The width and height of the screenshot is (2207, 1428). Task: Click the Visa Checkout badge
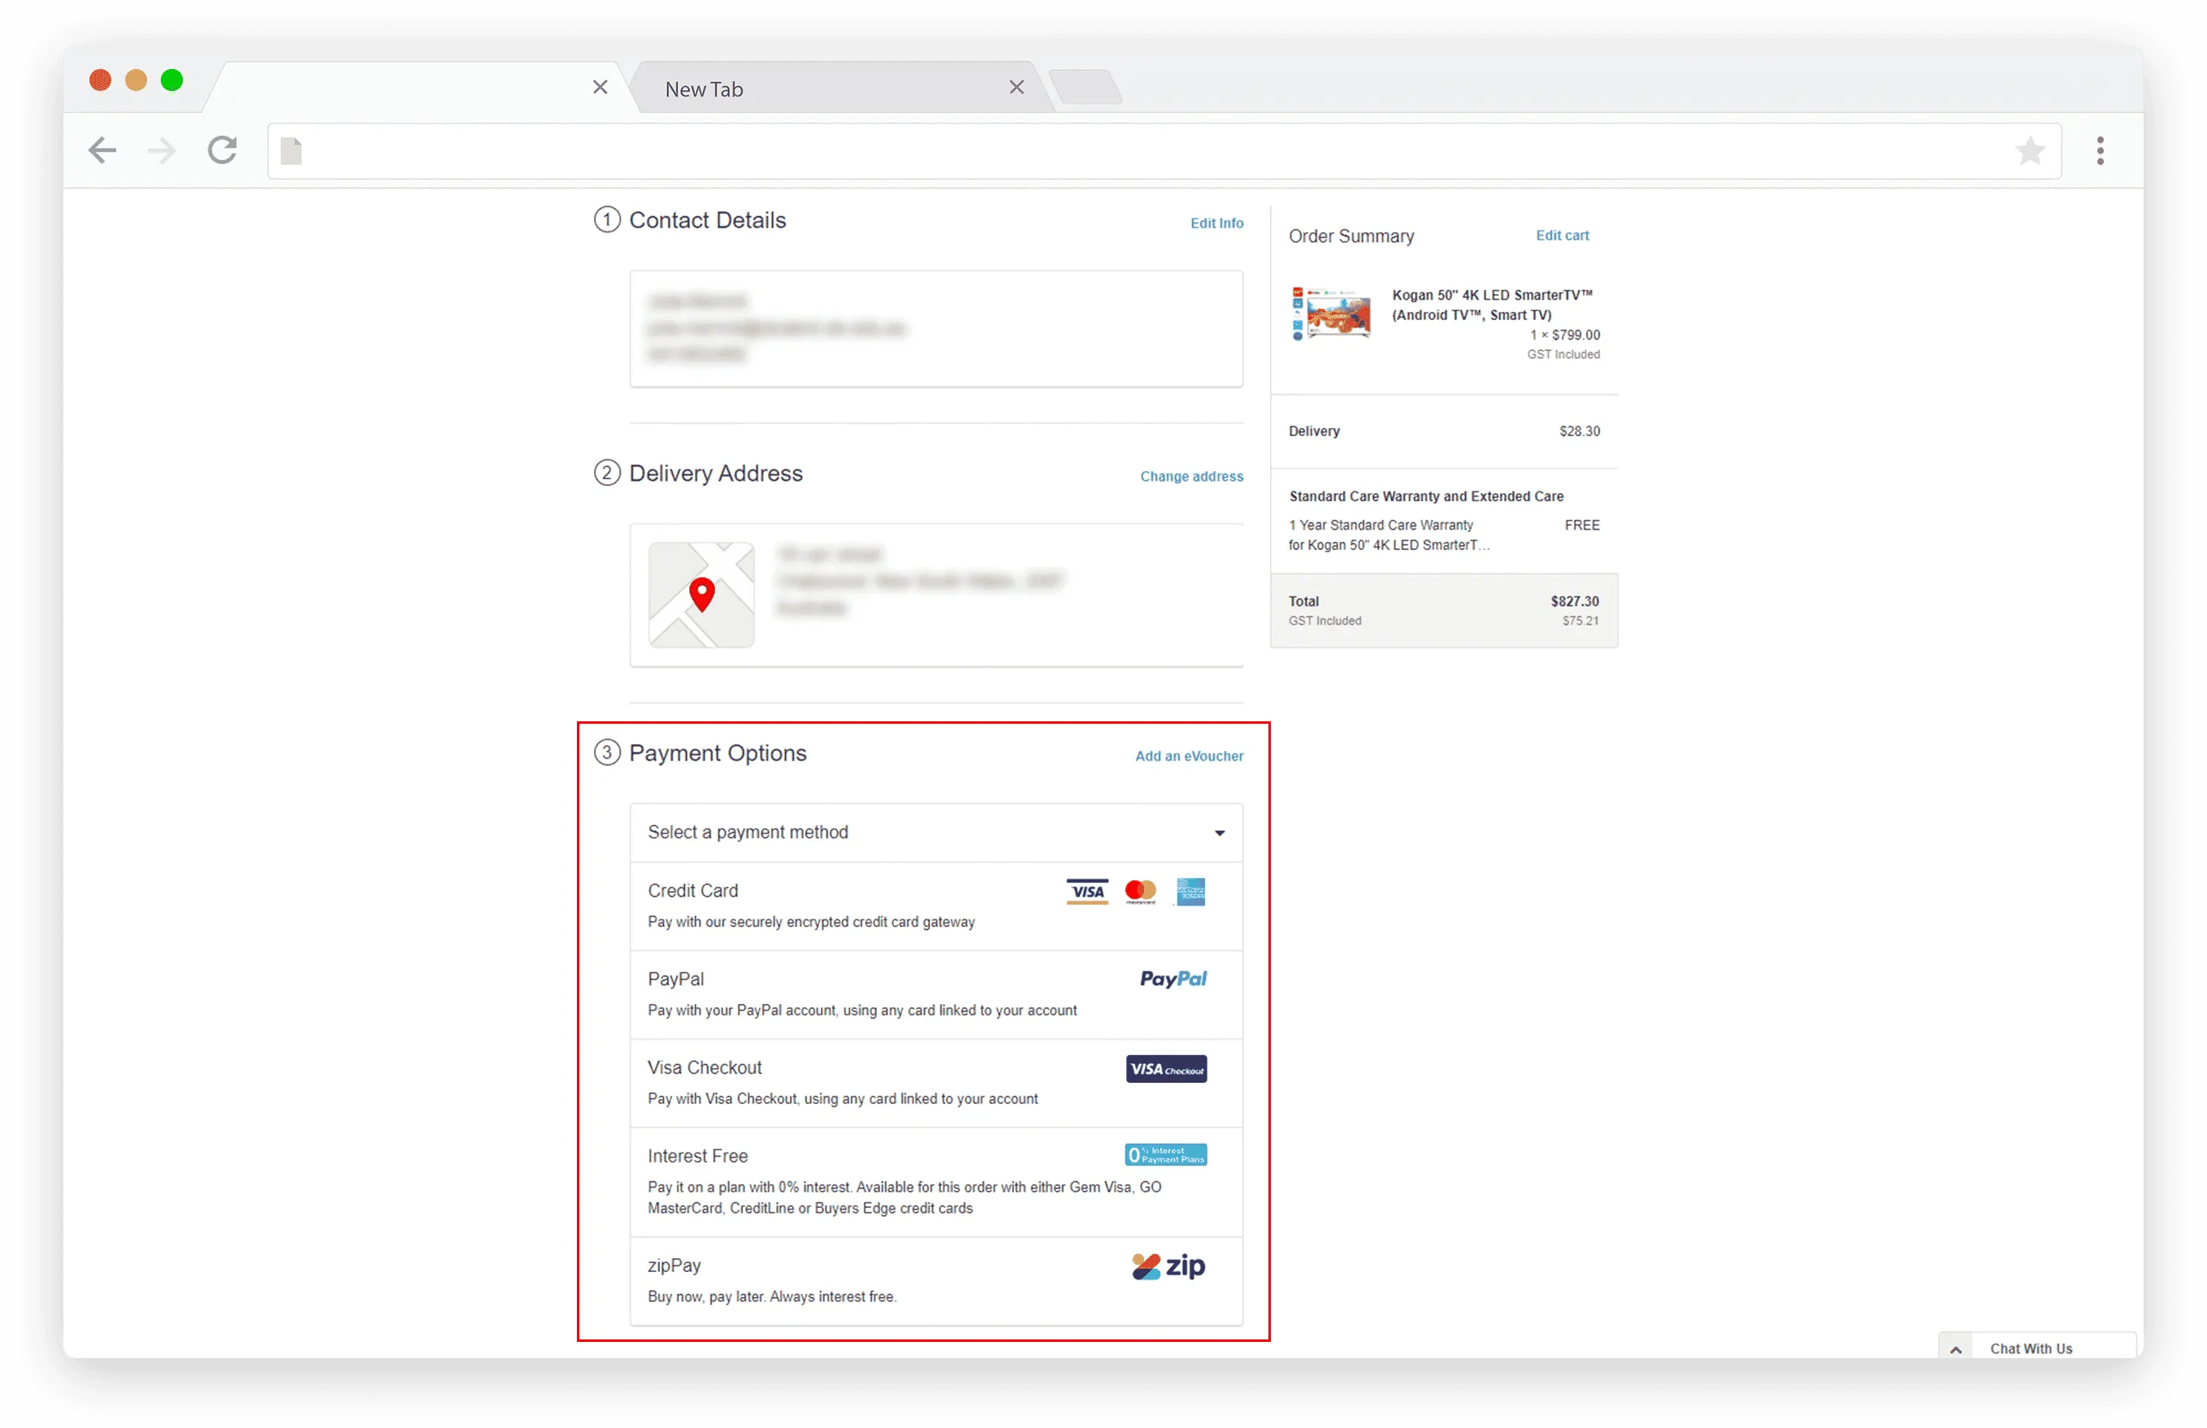tap(1165, 1068)
